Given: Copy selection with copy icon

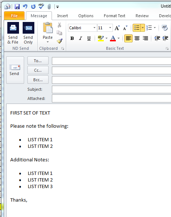Looking at the screenshot, I should pyautogui.click(x=60, y=33).
